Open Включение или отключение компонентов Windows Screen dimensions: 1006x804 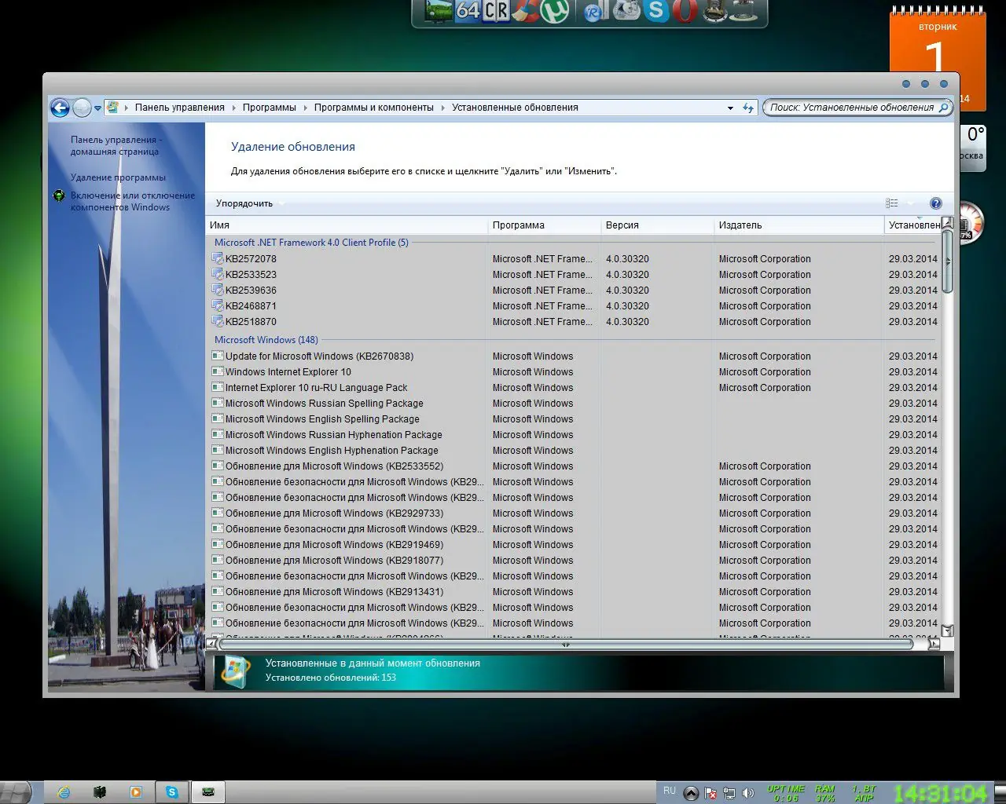coord(133,201)
